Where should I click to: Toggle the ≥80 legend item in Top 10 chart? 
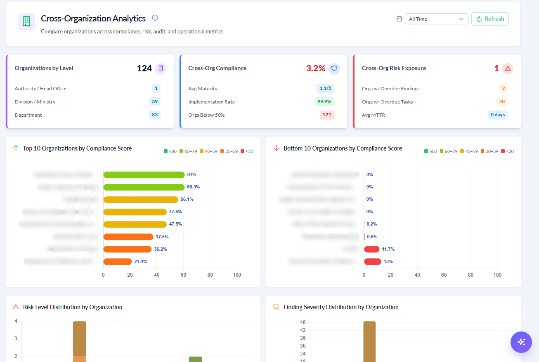tap(170, 151)
